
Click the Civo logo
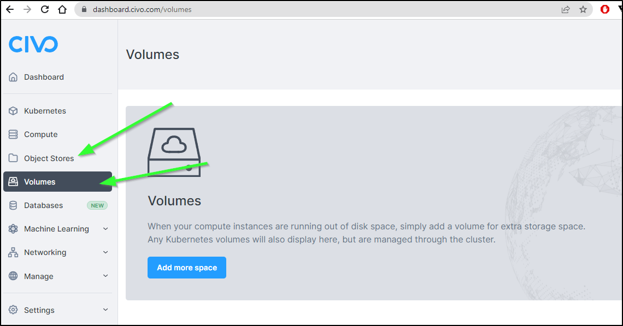[33, 44]
